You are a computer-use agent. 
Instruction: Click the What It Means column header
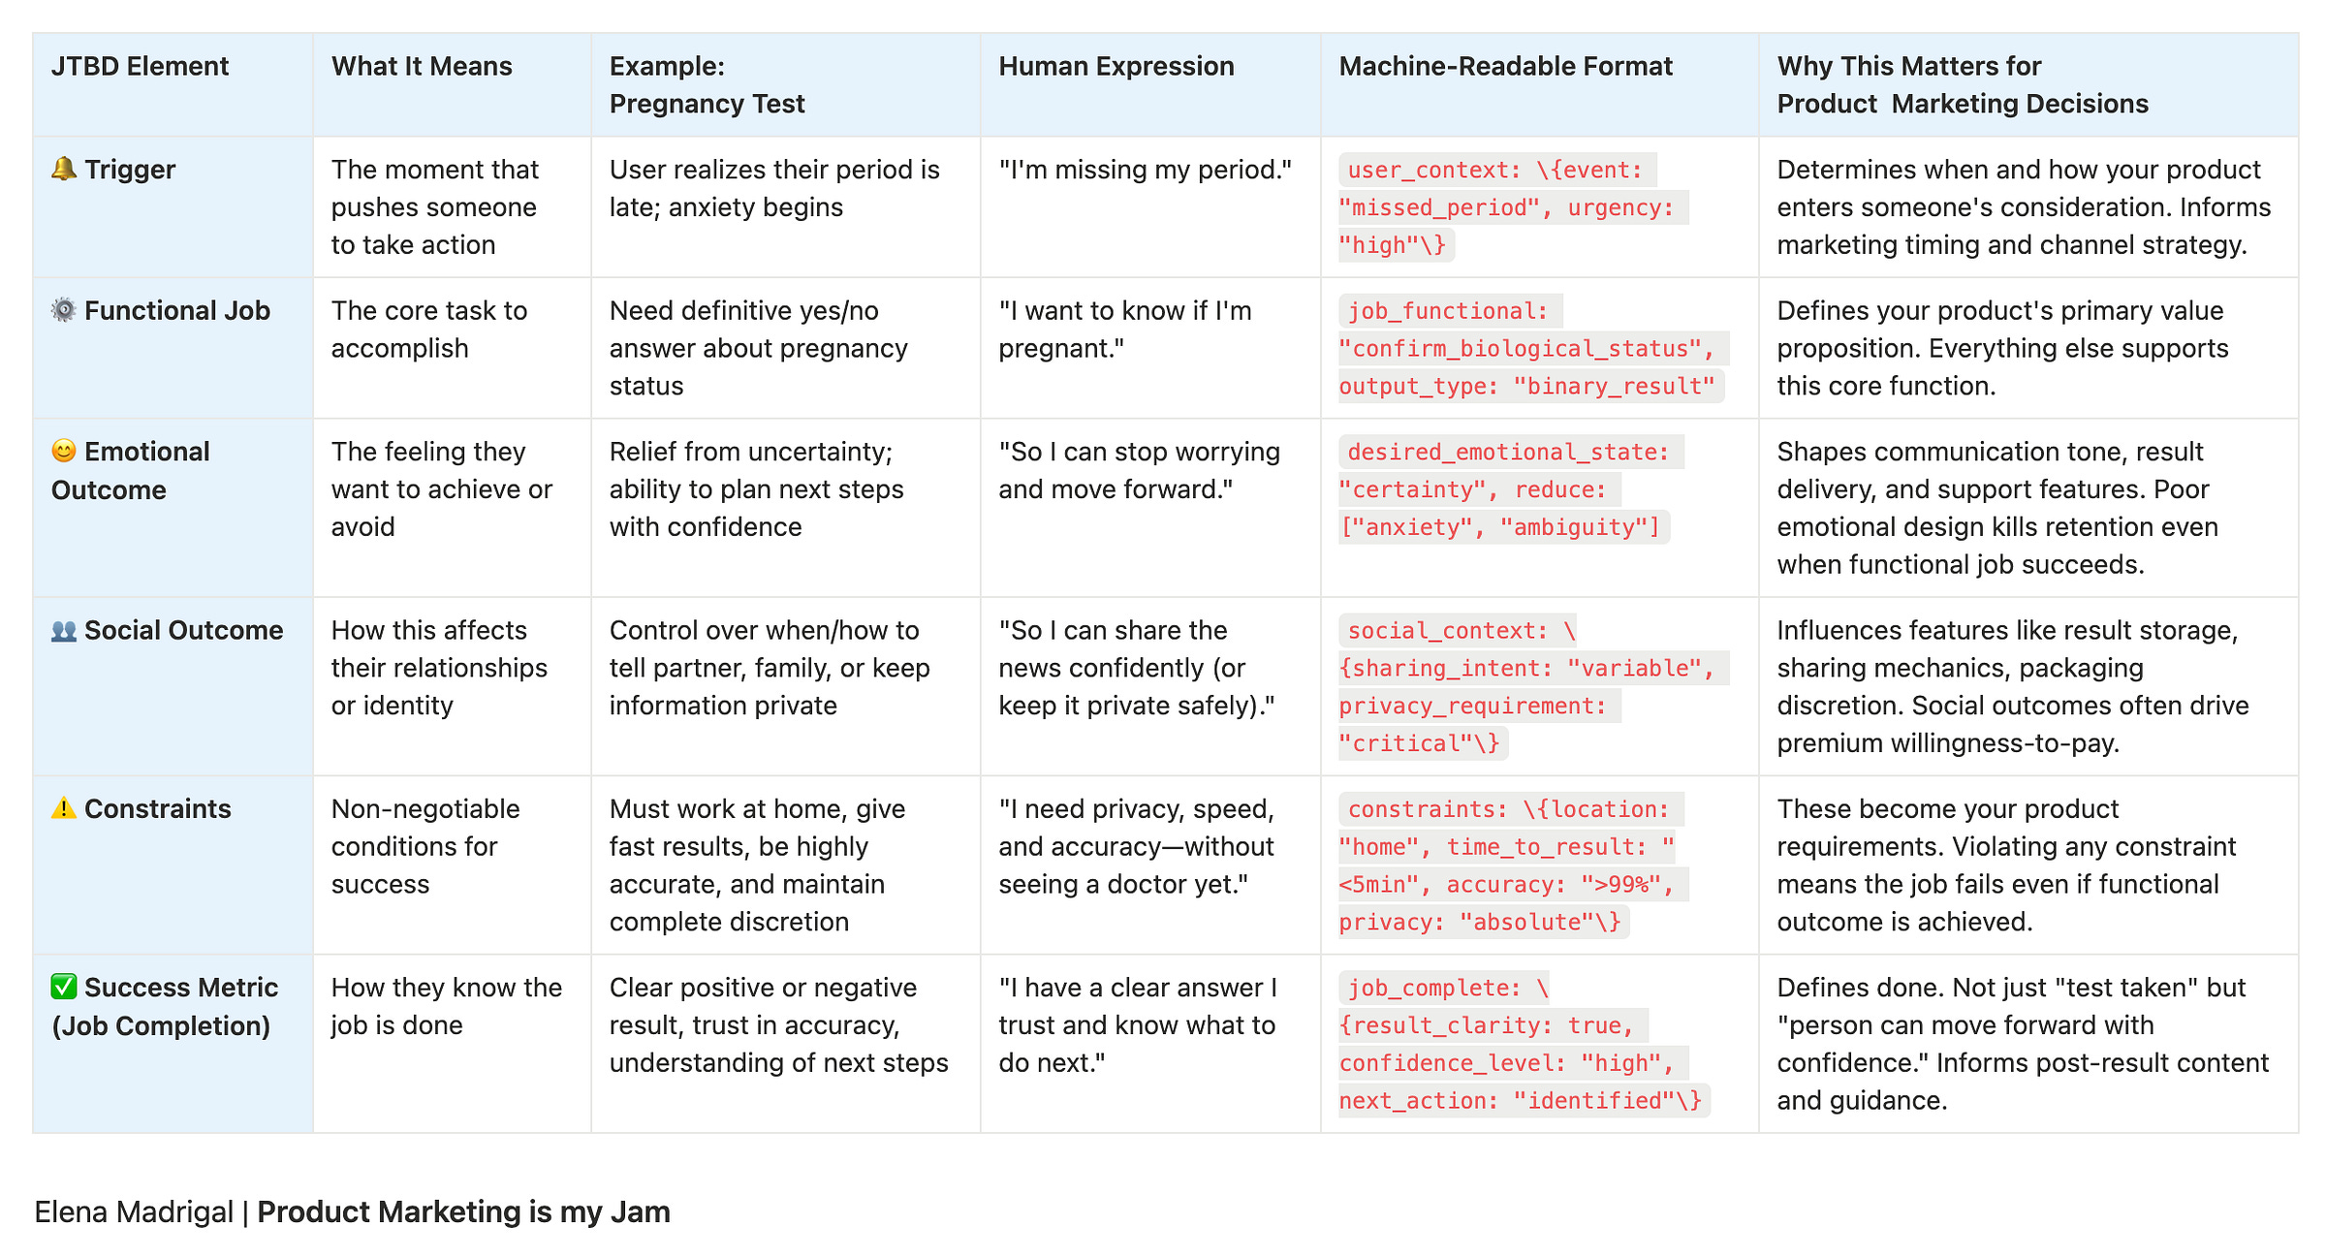(422, 67)
